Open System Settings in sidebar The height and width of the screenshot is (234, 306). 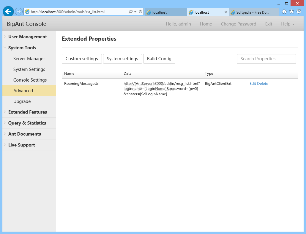point(29,69)
